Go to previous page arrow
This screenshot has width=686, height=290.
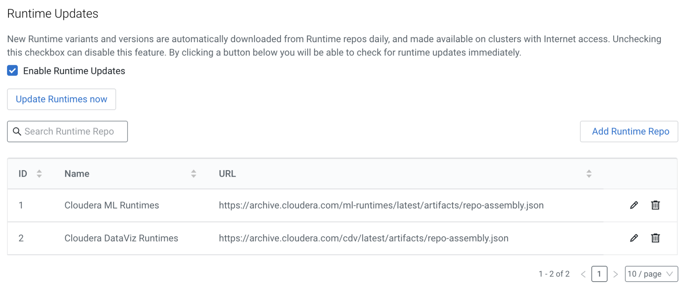pos(583,274)
